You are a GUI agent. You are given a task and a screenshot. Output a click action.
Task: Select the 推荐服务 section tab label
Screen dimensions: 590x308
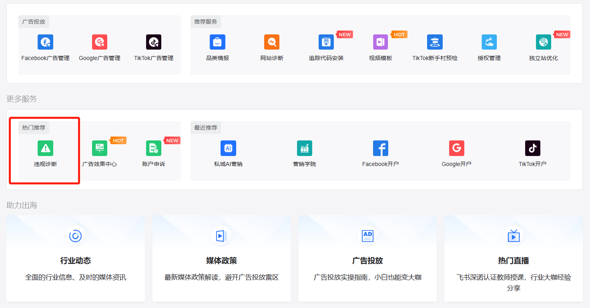(x=206, y=22)
